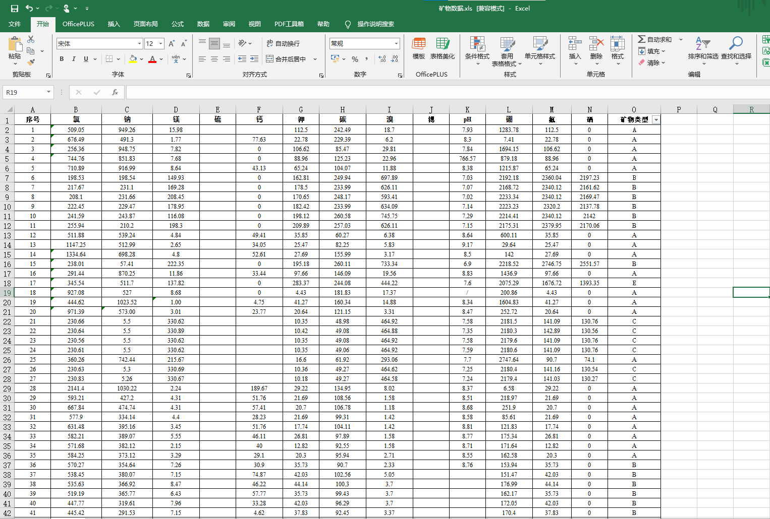
Task: Click the borders icon in font group
Action: [x=109, y=59]
